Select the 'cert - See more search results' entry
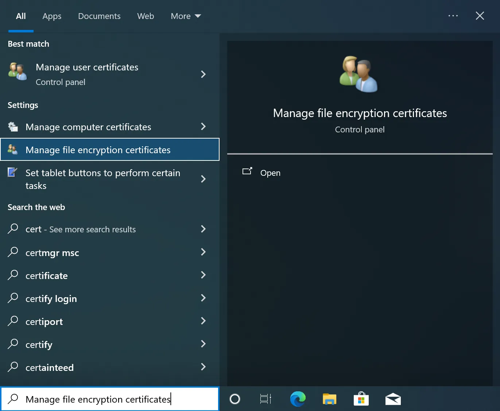 pyautogui.click(x=110, y=229)
